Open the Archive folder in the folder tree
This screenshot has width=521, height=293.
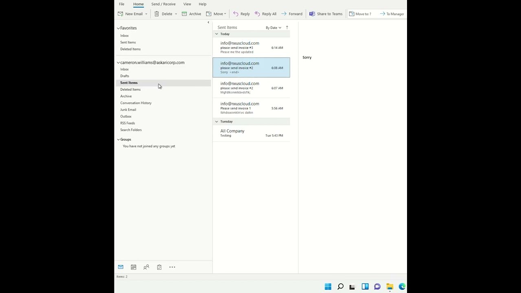126,96
